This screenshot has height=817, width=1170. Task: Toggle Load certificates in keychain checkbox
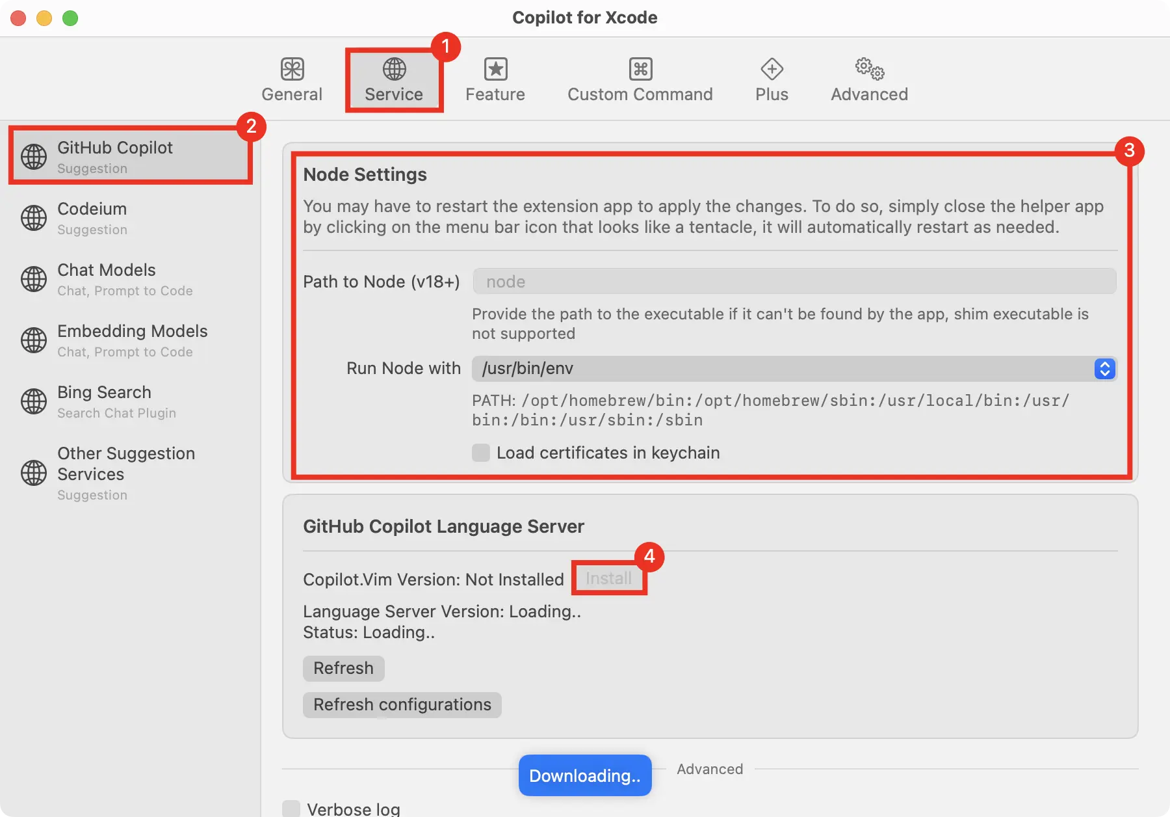[481, 453]
